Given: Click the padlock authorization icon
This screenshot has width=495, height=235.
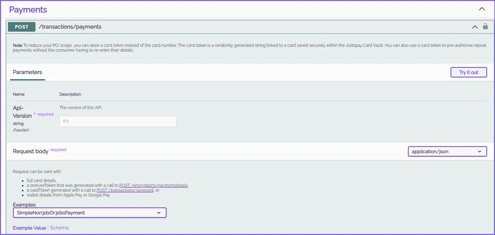Looking at the screenshot, I should coord(485,26).
